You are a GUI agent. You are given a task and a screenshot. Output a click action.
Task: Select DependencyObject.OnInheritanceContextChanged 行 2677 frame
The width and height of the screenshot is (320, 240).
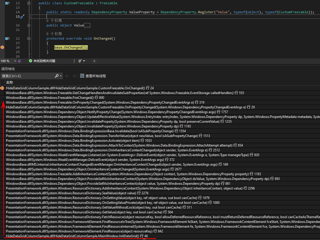pos(94,169)
